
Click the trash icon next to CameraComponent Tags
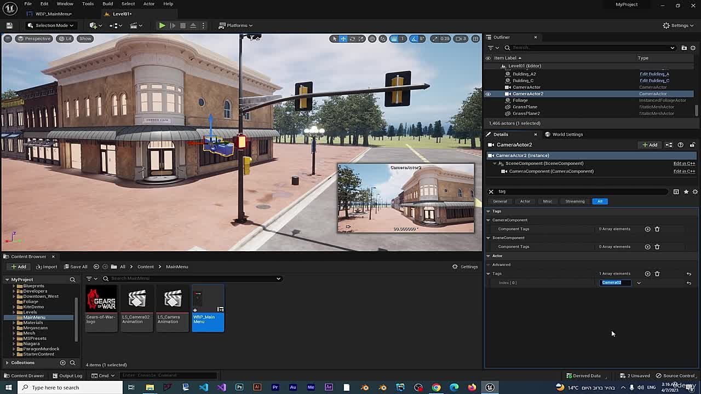[x=657, y=229]
